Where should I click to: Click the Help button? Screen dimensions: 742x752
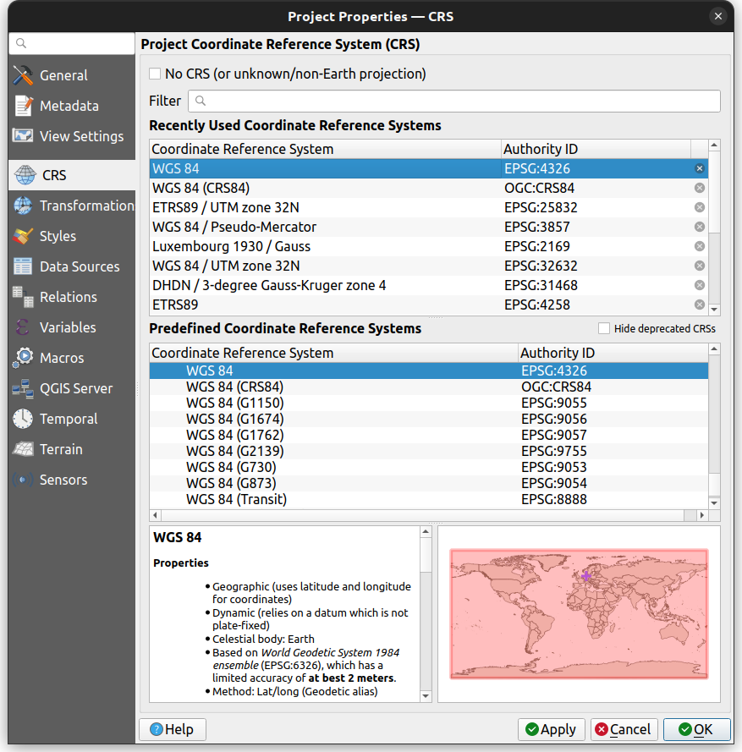(x=173, y=729)
